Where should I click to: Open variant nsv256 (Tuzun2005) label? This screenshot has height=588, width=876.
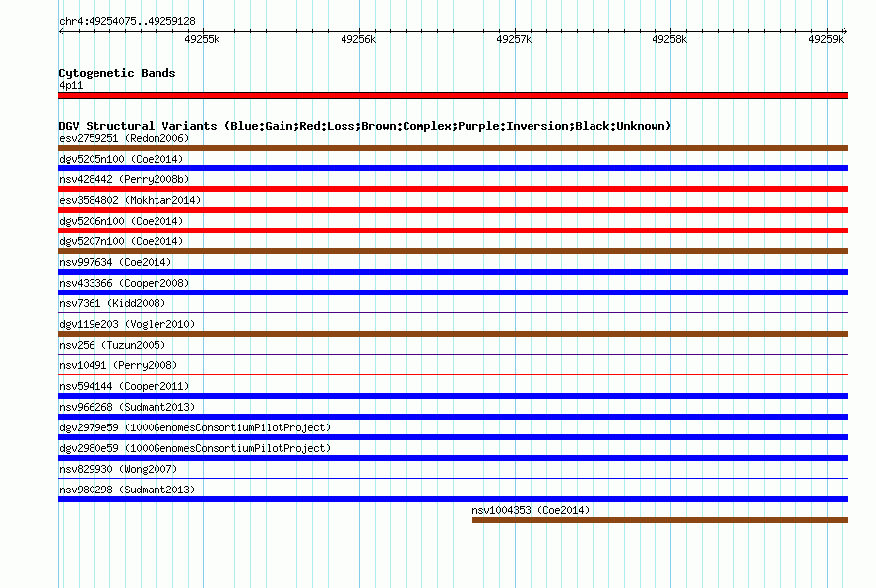112,345
